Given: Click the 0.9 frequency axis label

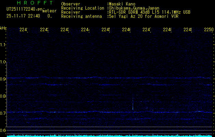Looking at the screenshot, I should (x=3, y=79).
